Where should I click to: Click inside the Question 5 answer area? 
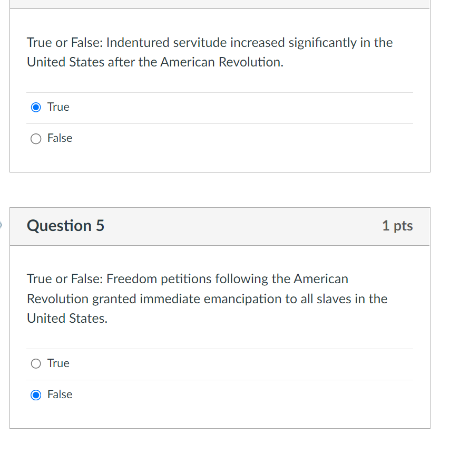click(211, 379)
